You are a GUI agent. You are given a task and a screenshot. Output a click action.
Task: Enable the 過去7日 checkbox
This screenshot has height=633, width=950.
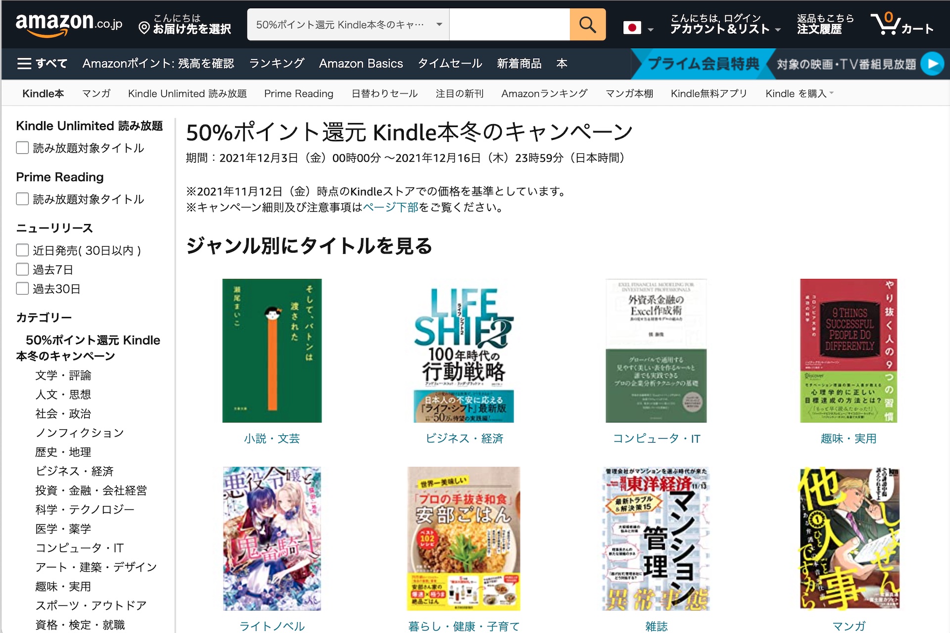tap(22, 270)
